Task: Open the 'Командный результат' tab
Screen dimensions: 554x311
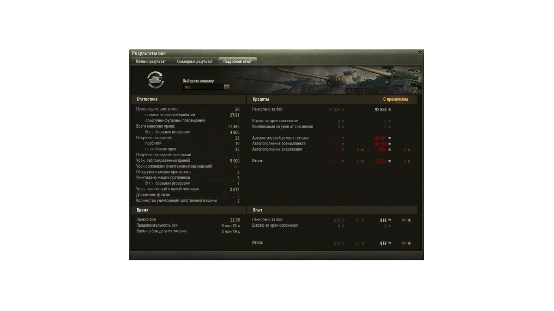Action: [194, 61]
